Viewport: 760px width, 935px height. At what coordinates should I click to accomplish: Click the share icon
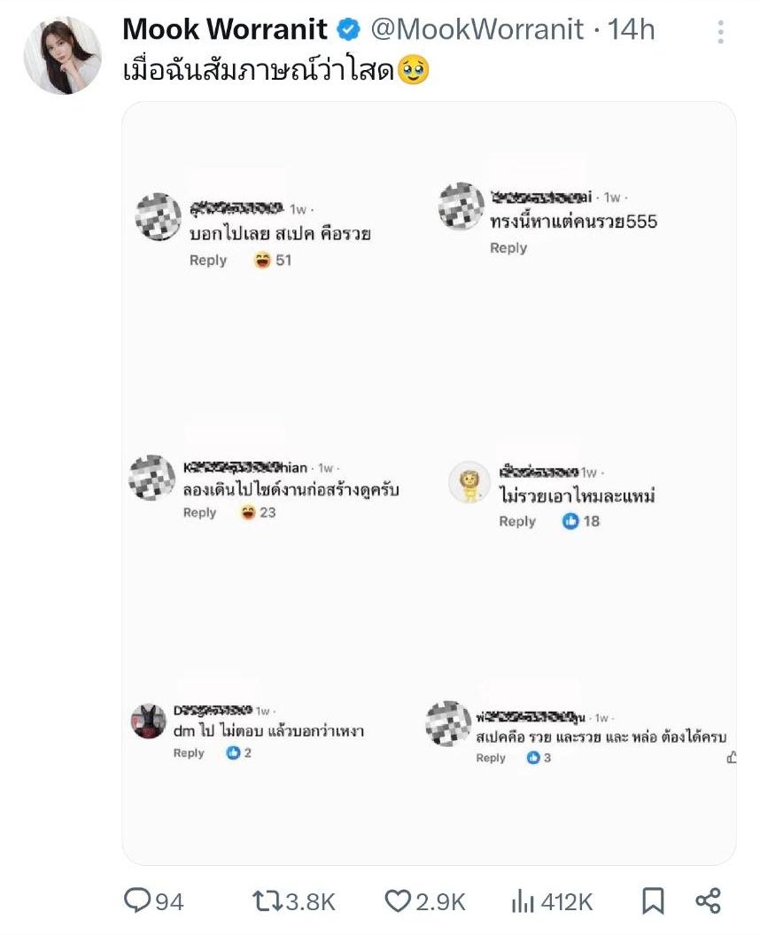(x=708, y=901)
